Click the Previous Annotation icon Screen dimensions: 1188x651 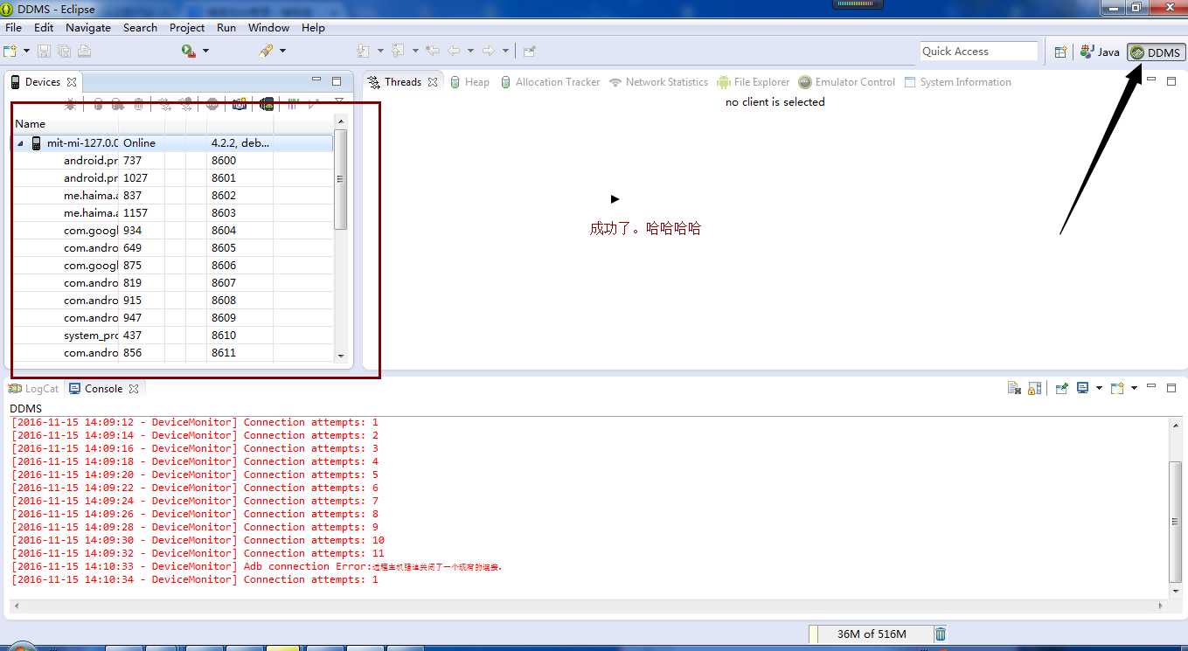click(x=398, y=52)
